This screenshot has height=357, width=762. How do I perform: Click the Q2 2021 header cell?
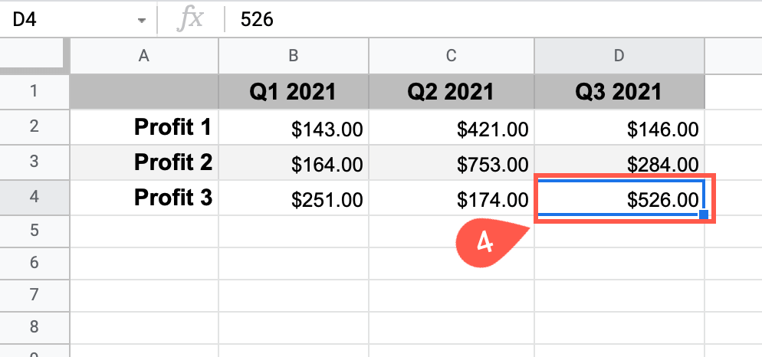coord(452,92)
